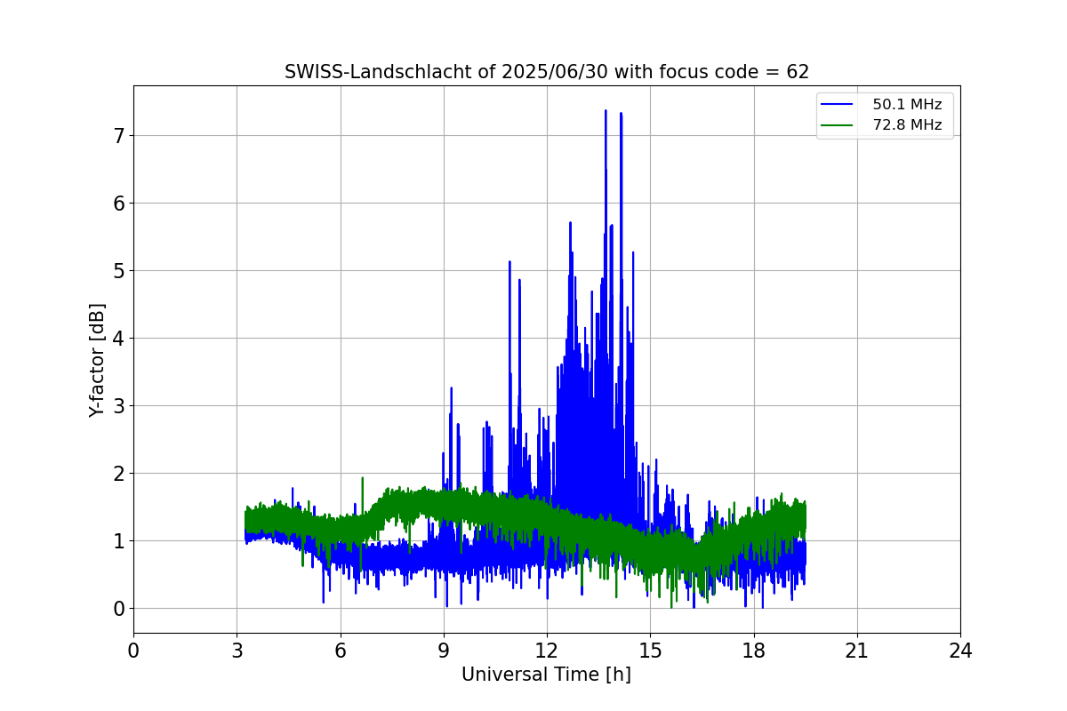Click the Universal Time [h] axis label
The width and height of the screenshot is (1067, 711).
tap(546, 675)
